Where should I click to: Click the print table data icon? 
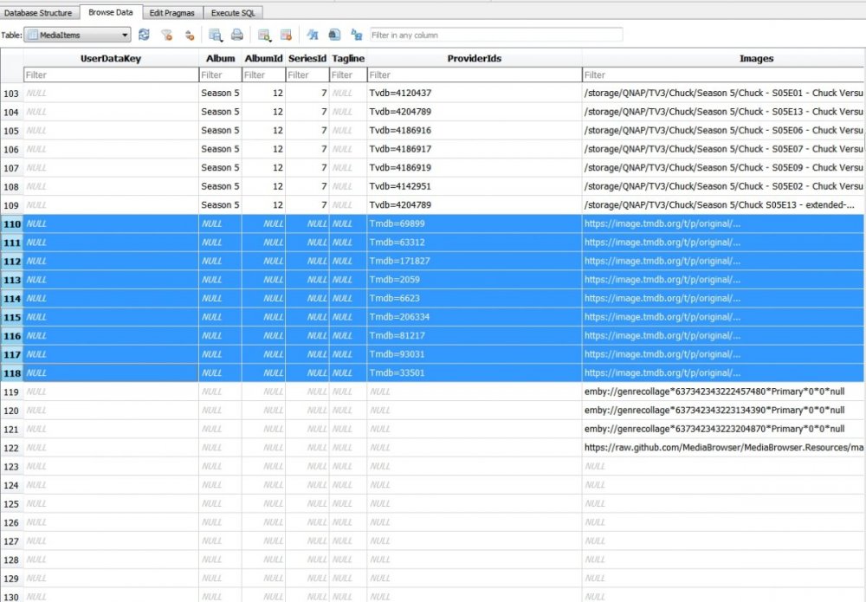pyautogui.click(x=236, y=35)
